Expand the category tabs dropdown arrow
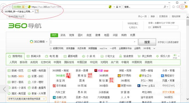 [179, 56]
